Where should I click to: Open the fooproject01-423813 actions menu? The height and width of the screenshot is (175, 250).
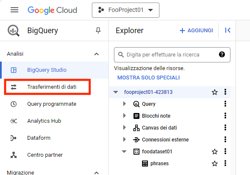click(x=225, y=92)
